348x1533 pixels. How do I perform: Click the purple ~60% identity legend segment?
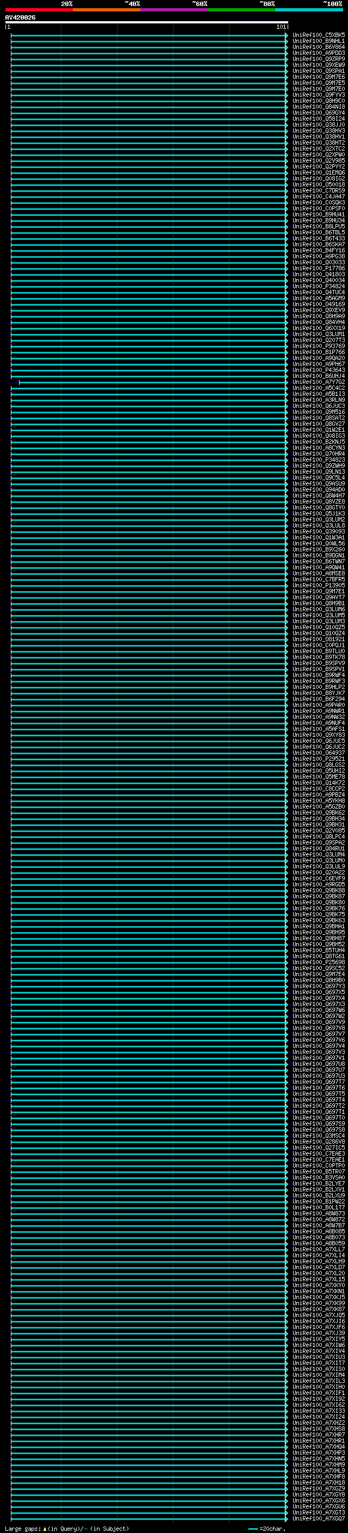pos(175,10)
